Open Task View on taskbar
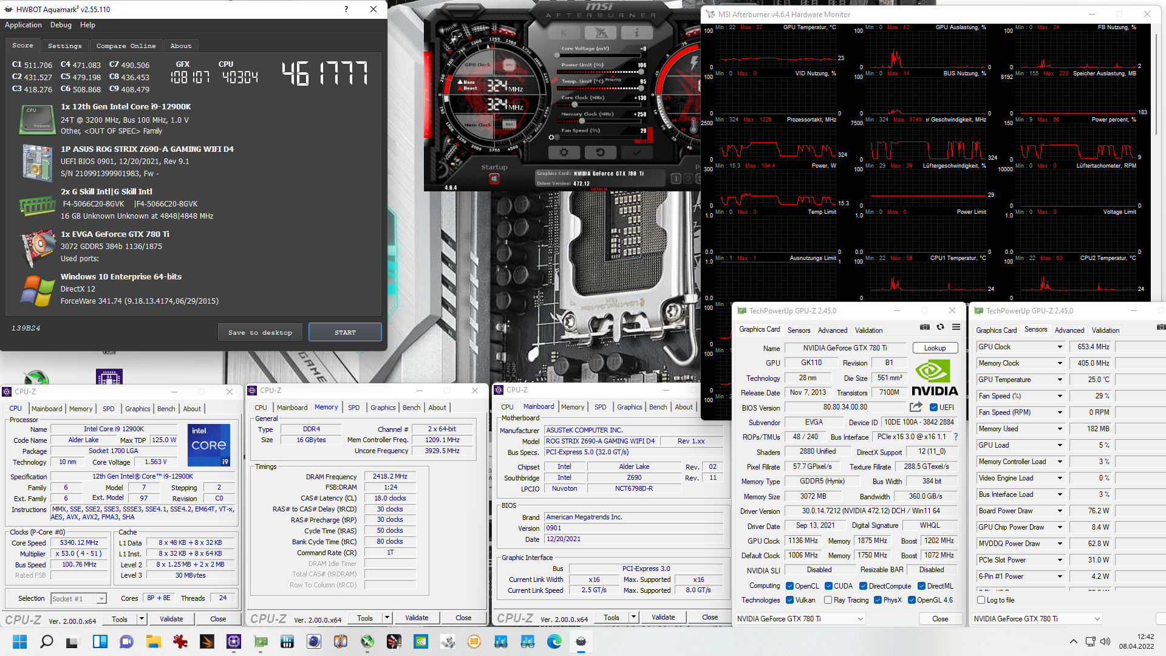The image size is (1166, 656). click(x=73, y=641)
